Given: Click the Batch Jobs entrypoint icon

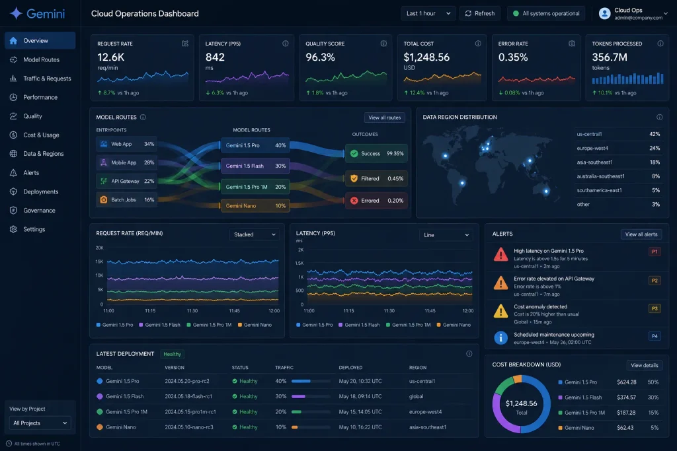Looking at the screenshot, I should (x=104, y=199).
